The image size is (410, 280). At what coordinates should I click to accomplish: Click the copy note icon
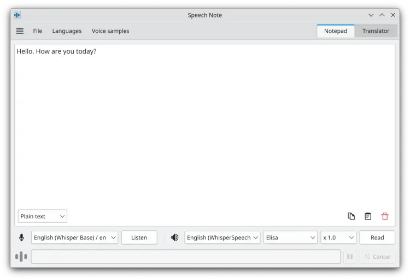(x=351, y=216)
